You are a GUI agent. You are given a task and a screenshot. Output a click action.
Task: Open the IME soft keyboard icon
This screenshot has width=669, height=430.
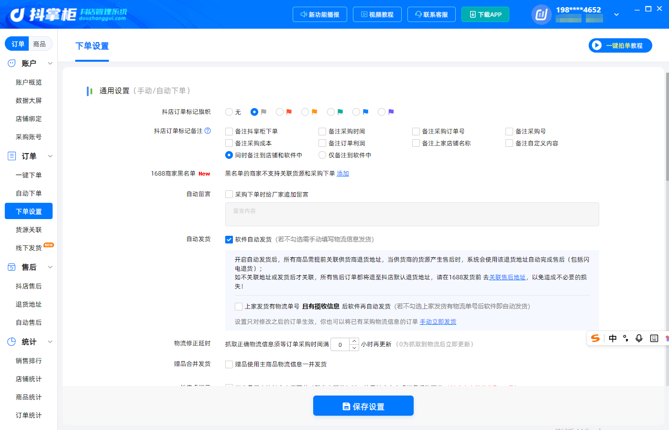654,338
